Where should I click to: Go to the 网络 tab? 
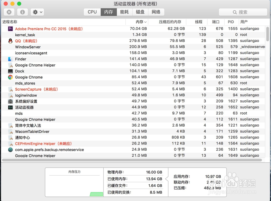pyautogui.click(x=156, y=12)
